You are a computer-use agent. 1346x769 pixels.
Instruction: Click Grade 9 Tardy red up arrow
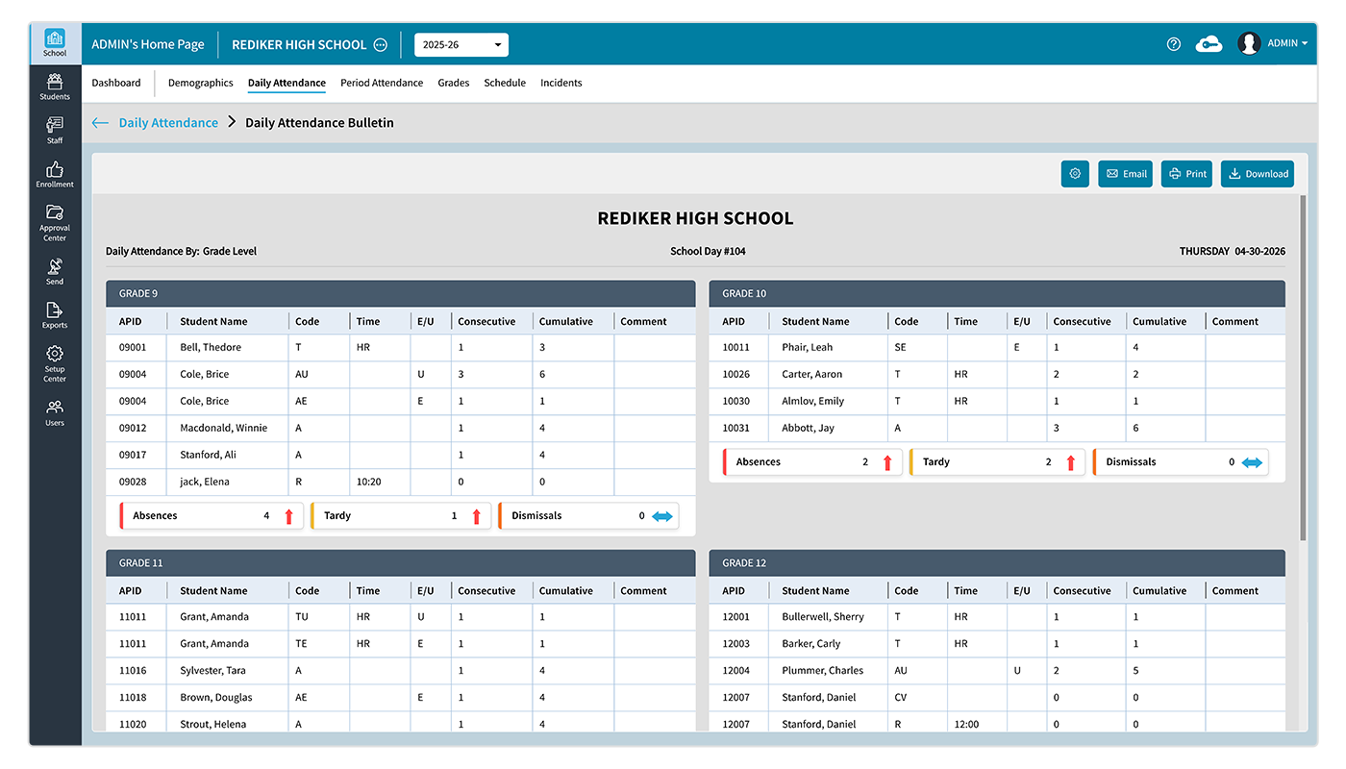tap(476, 516)
